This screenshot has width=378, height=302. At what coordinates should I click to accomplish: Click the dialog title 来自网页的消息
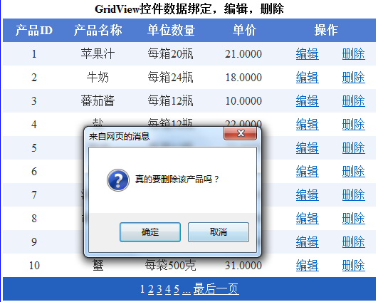coord(119,137)
